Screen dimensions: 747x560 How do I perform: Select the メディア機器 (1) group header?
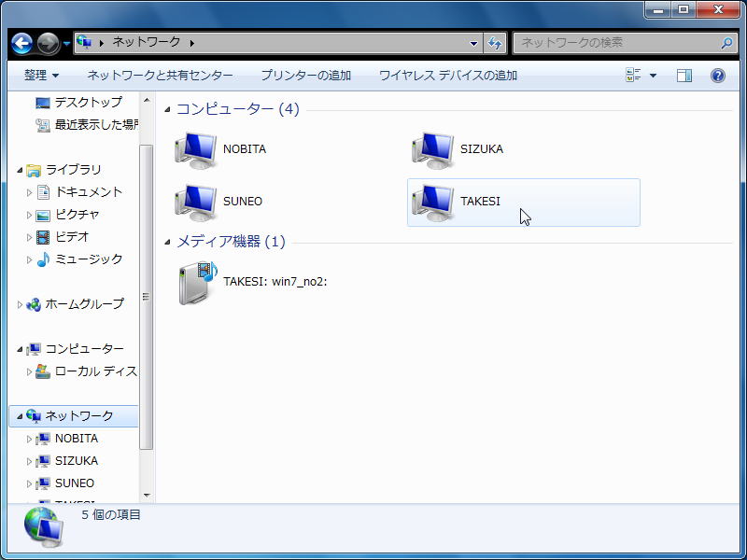(x=231, y=242)
